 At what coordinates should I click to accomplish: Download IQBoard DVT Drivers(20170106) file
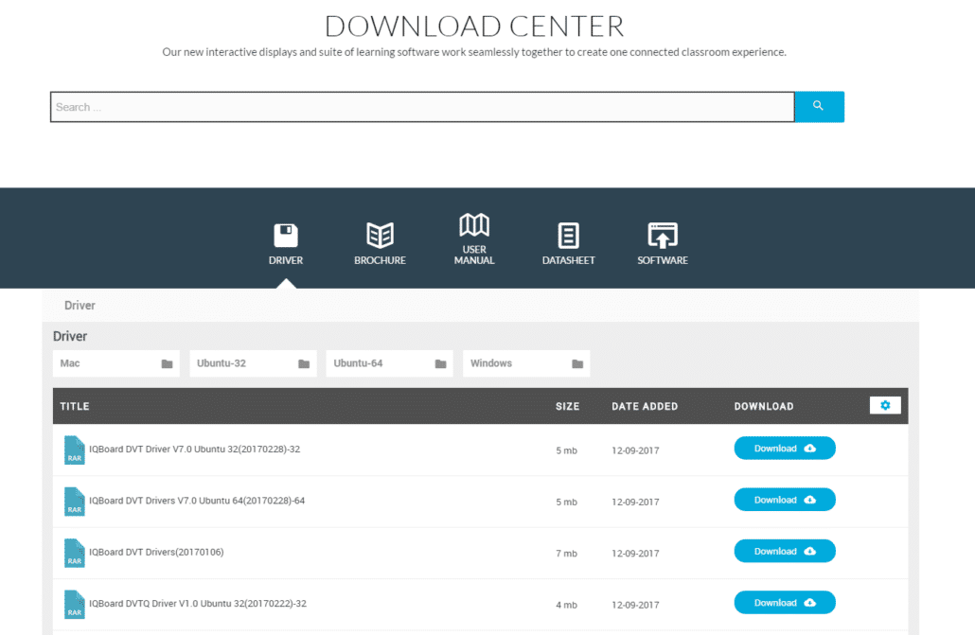(x=785, y=551)
